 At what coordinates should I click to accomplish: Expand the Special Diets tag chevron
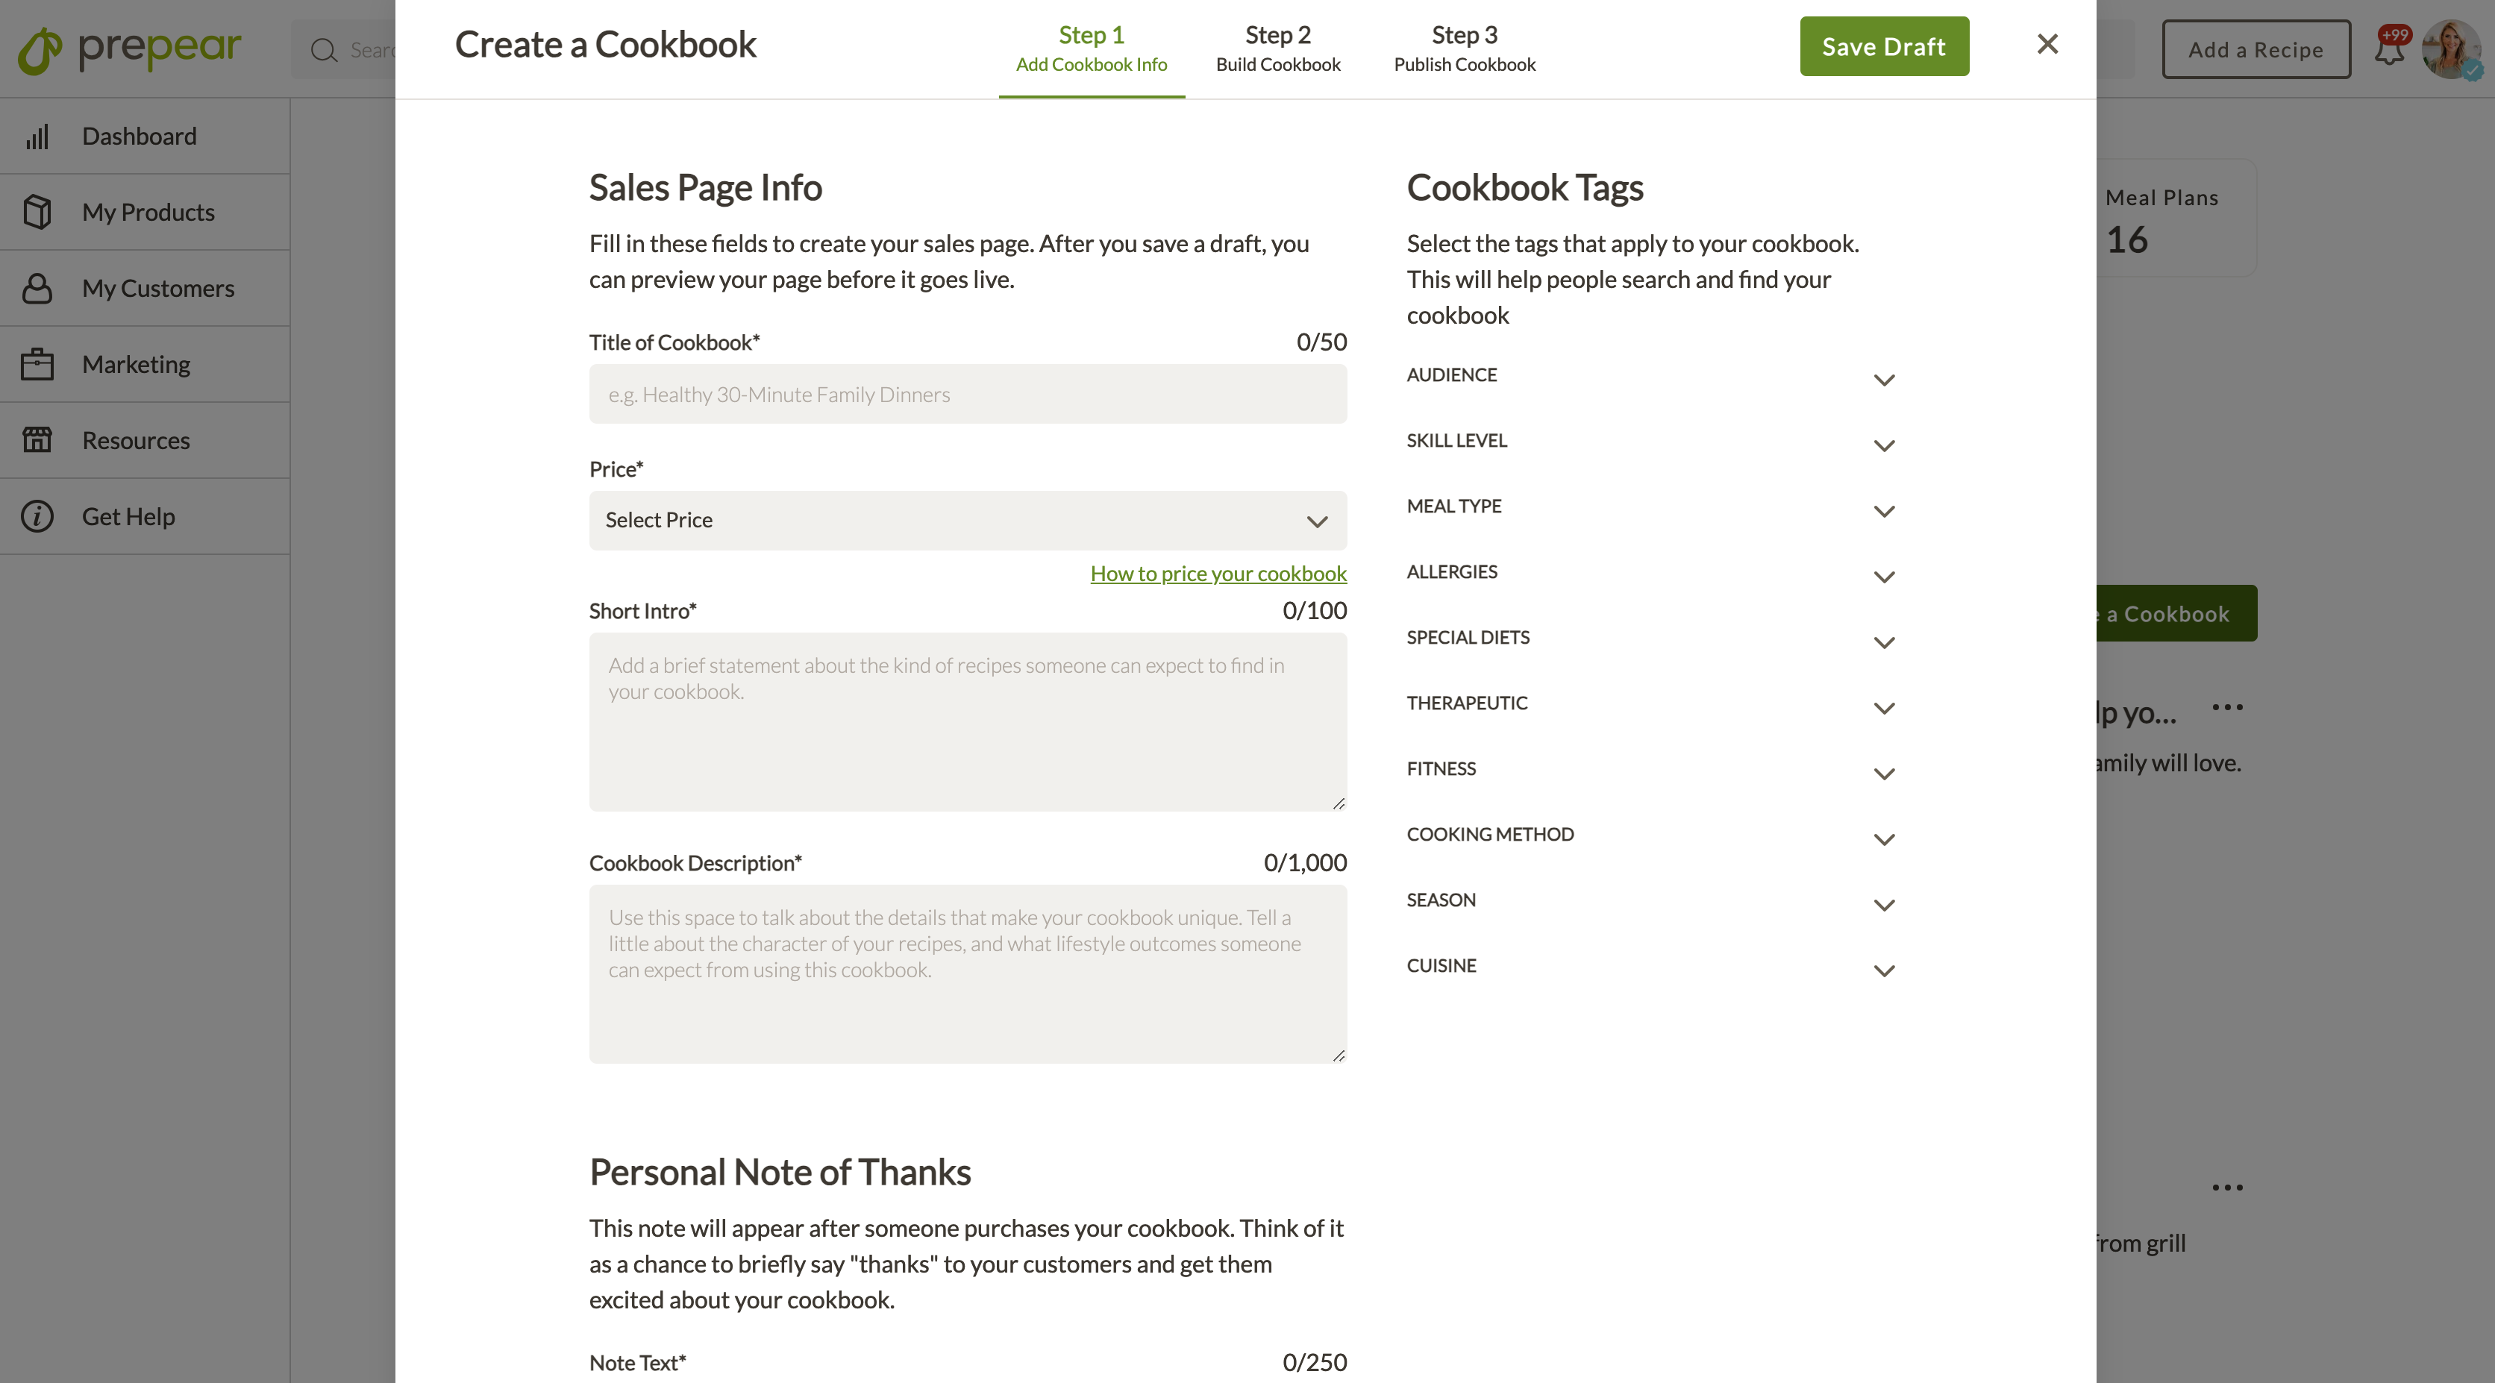(x=1884, y=642)
